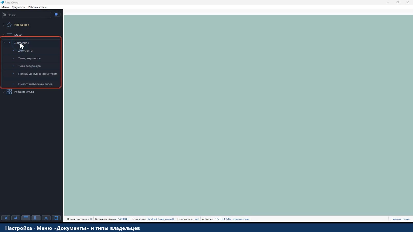Viewport: 413px width, 232px height.
Task: Open the Рабочие столы menu in menu bar
Action: point(37,7)
